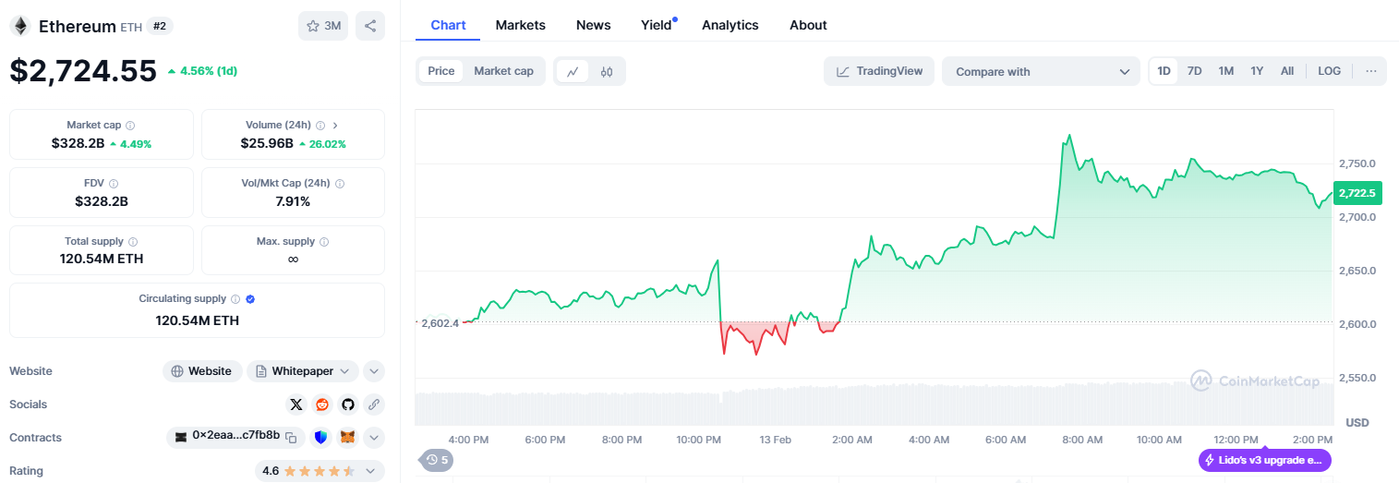
Task: Switch to line chart view
Action: (x=573, y=71)
